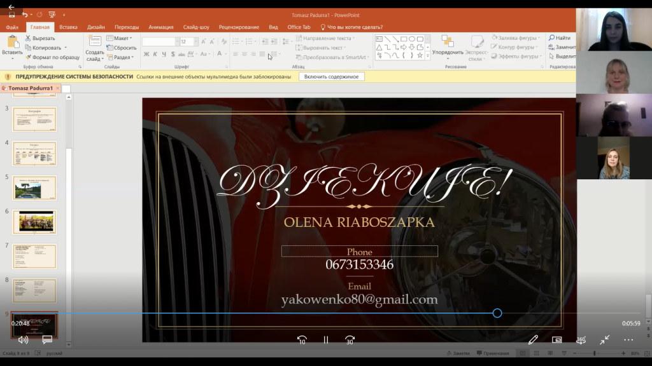The height and width of the screenshot is (366, 652).
Task: Open Направление текста dropdown
Action: (x=325, y=38)
